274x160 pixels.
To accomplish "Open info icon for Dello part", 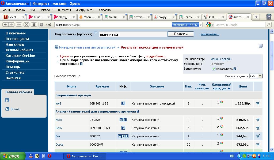I will (123, 128).
